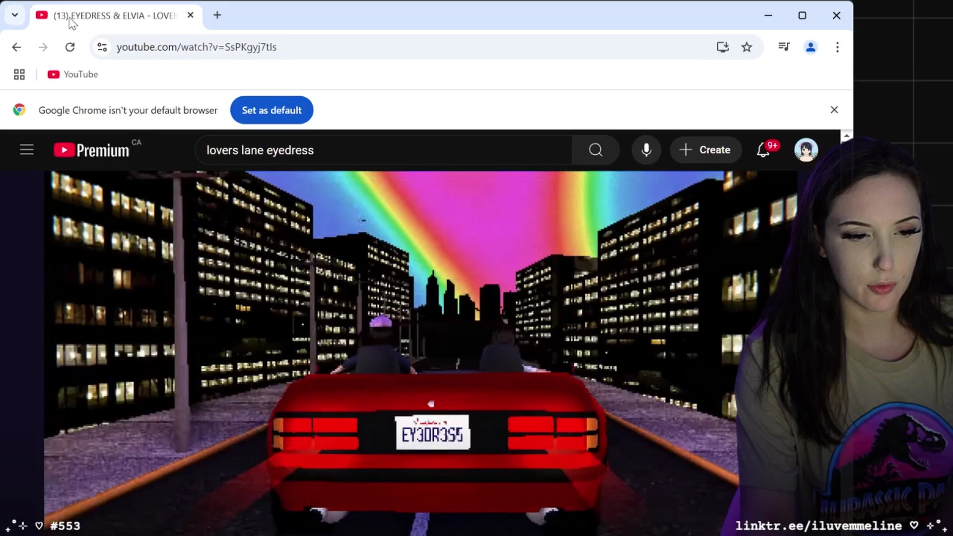This screenshot has height=536, width=953.
Task: Bookmark this page with the star
Action: pyautogui.click(x=747, y=47)
